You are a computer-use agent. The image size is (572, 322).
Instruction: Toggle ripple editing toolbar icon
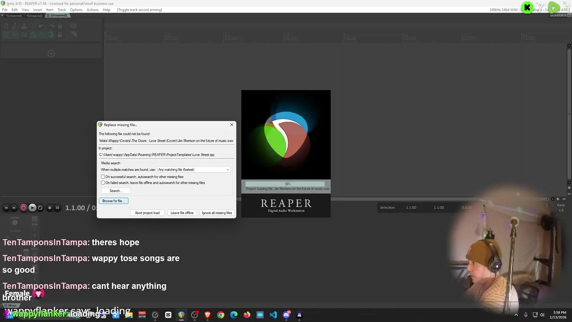coord(24,34)
